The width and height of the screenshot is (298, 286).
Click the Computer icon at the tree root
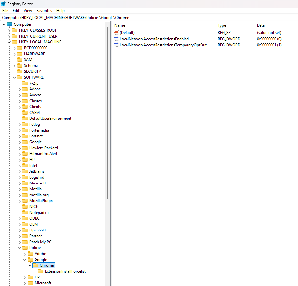tap(9, 24)
